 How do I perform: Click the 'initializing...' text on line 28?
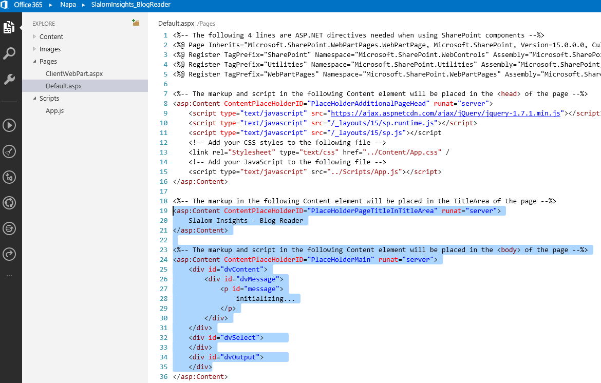(x=265, y=299)
